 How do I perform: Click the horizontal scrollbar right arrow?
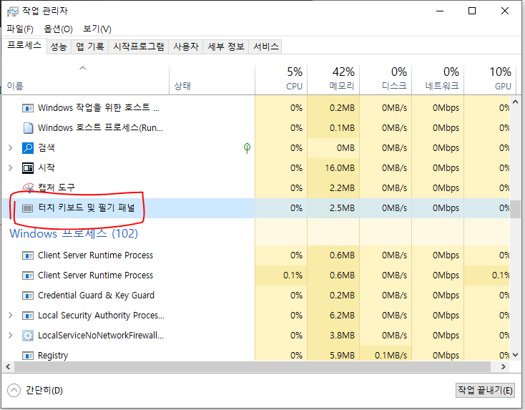click(504, 367)
